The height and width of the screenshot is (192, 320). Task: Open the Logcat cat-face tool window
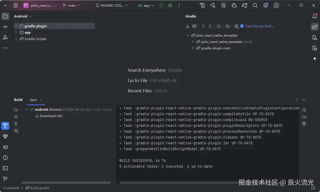pos(5,147)
